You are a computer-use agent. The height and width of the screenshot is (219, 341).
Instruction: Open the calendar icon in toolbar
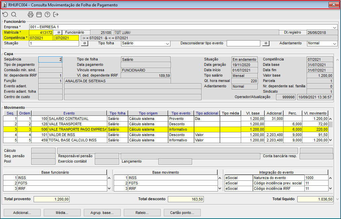[x=39, y=14]
